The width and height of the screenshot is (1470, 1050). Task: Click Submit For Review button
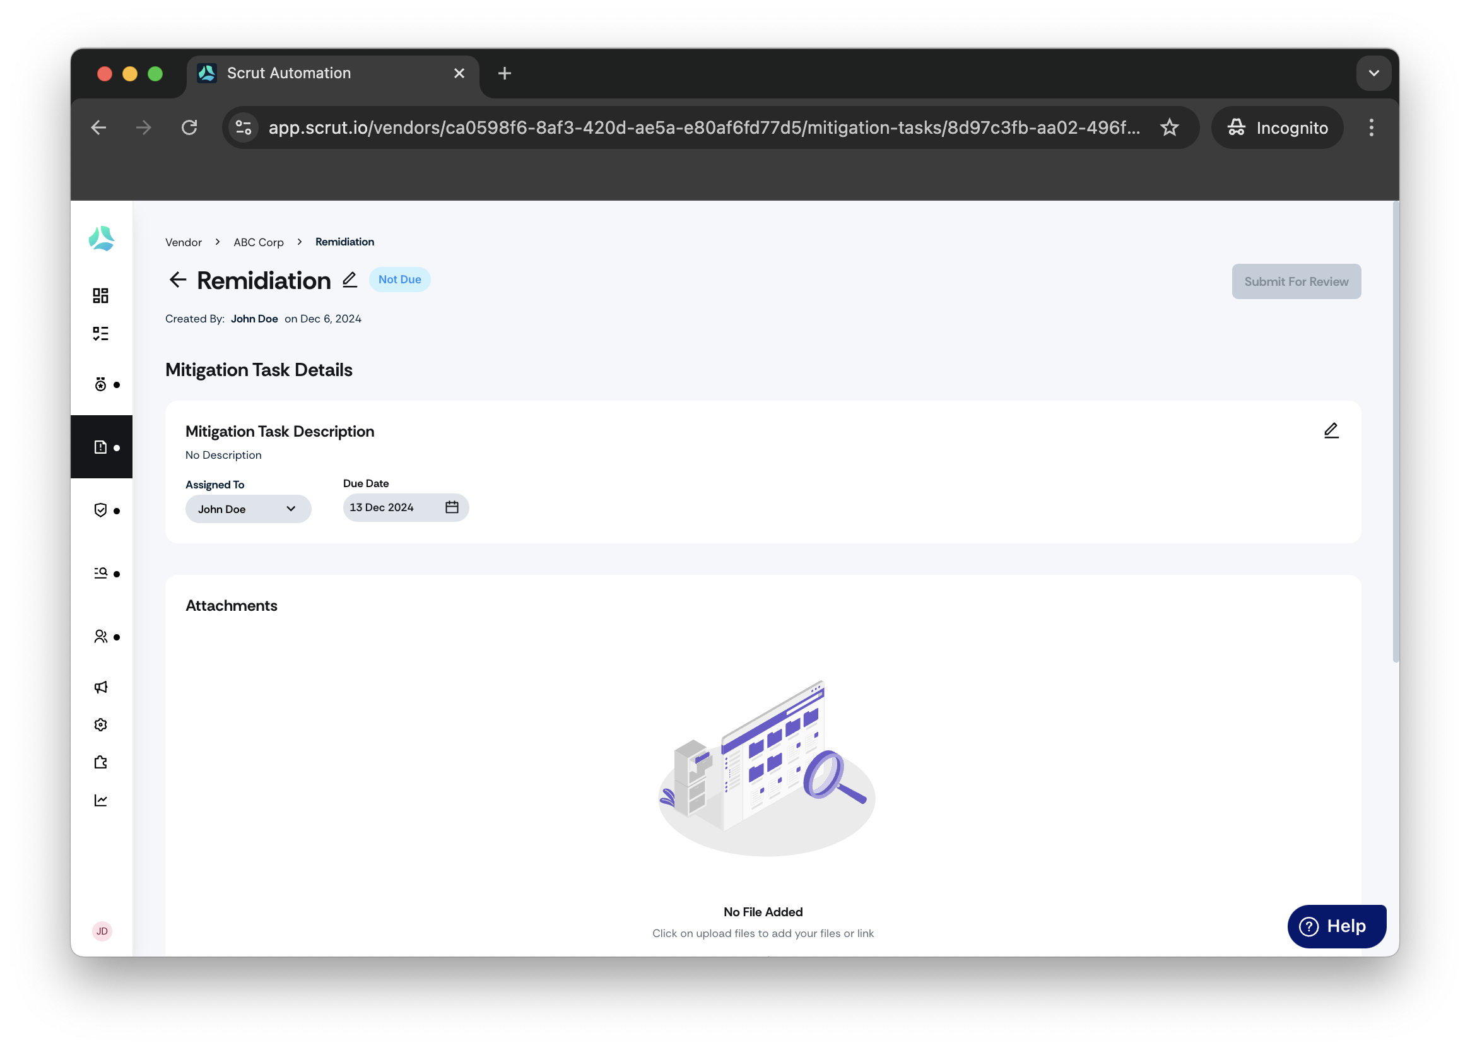1296,281
